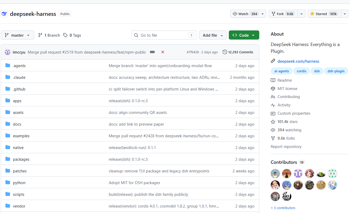
Task: Open the 12,293 Commits history
Action: (238, 52)
